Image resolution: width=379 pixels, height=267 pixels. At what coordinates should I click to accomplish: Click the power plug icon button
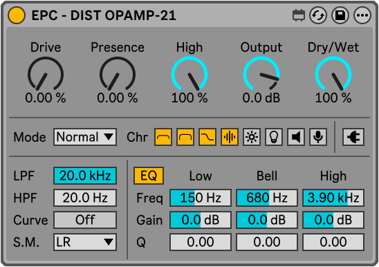point(353,137)
